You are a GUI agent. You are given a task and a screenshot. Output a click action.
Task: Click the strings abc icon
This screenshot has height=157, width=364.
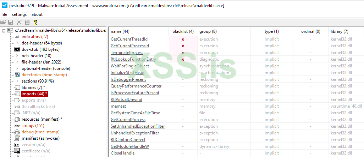[17, 126]
